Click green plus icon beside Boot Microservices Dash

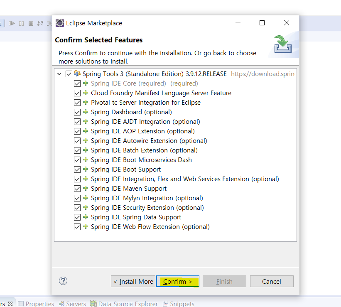pos(86,160)
